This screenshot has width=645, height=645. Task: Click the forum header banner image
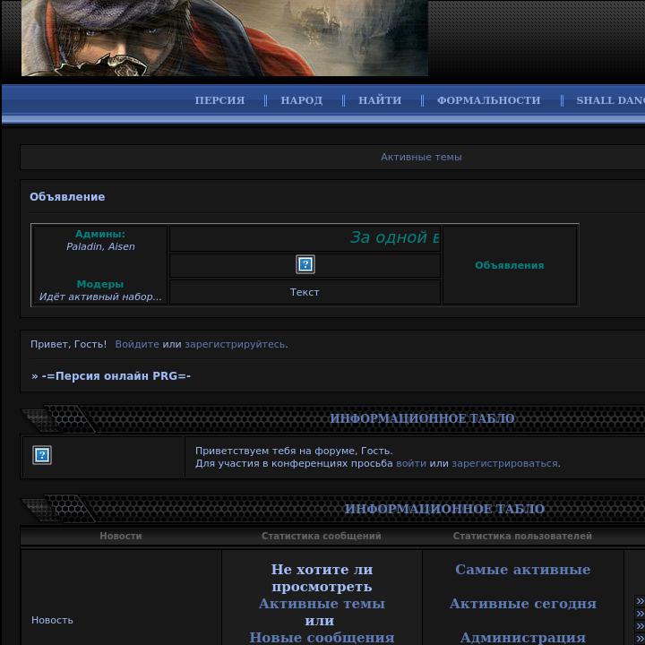[x=225, y=38]
